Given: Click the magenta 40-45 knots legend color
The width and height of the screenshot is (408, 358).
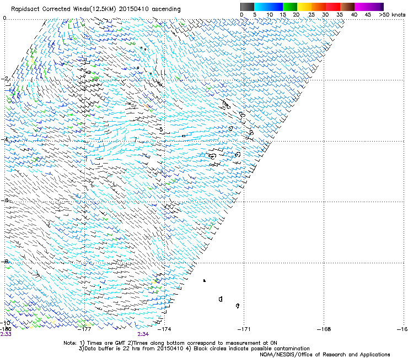Looking at the screenshot, I should [x=362, y=7].
